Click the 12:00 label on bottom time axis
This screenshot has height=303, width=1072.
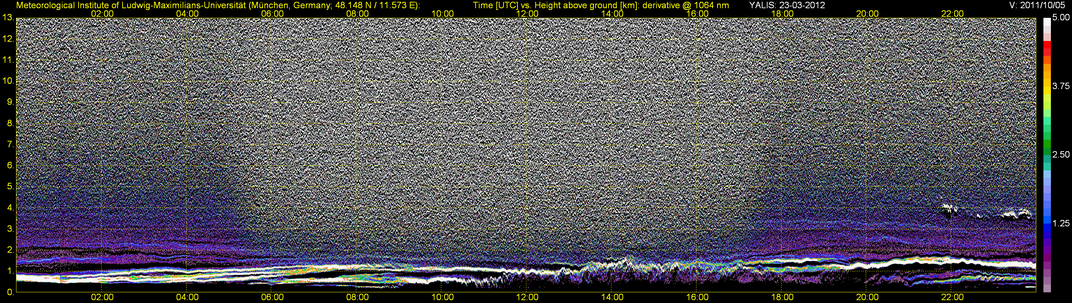pyautogui.click(x=527, y=298)
